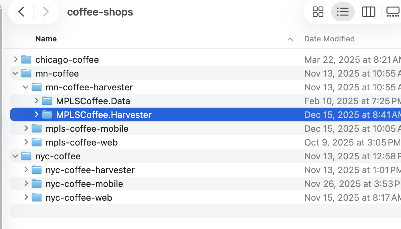The width and height of the screenshot is (401, 229).
Task: Switch to icon view layout
Action: 318,11
